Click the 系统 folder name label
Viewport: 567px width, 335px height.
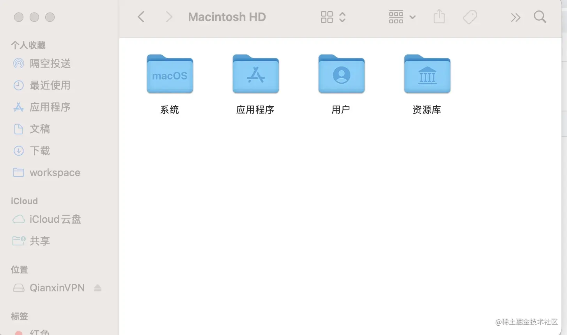pos(170,110)
